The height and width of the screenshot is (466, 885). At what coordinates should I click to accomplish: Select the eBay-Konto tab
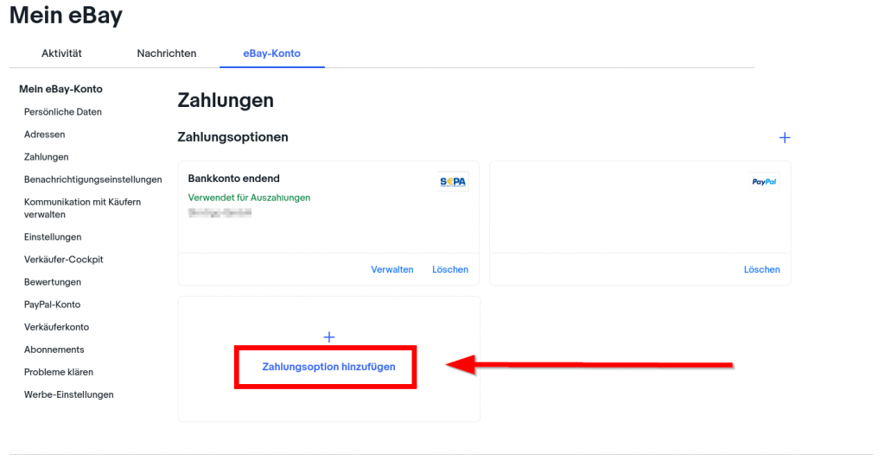click(271, 54)
